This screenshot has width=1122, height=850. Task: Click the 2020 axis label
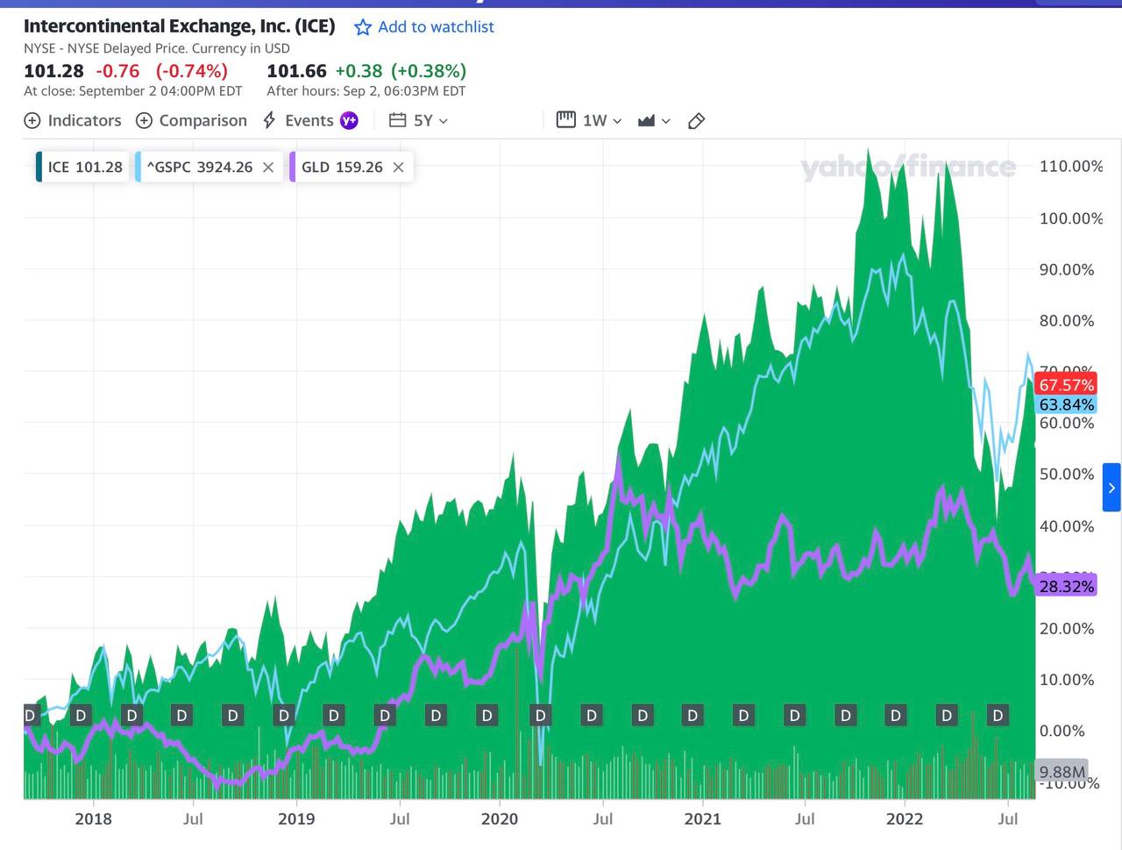pos(500,818)
